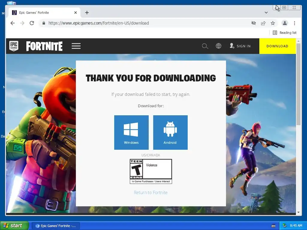Open the Windows start menu
307x230 pixels.
[x=14, y=226]
